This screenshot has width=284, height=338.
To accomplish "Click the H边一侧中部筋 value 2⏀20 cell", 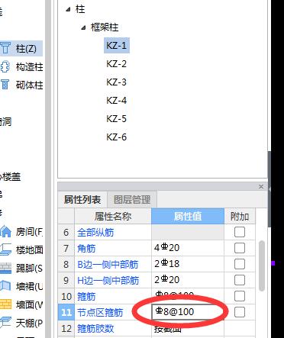I will (188, 280).
